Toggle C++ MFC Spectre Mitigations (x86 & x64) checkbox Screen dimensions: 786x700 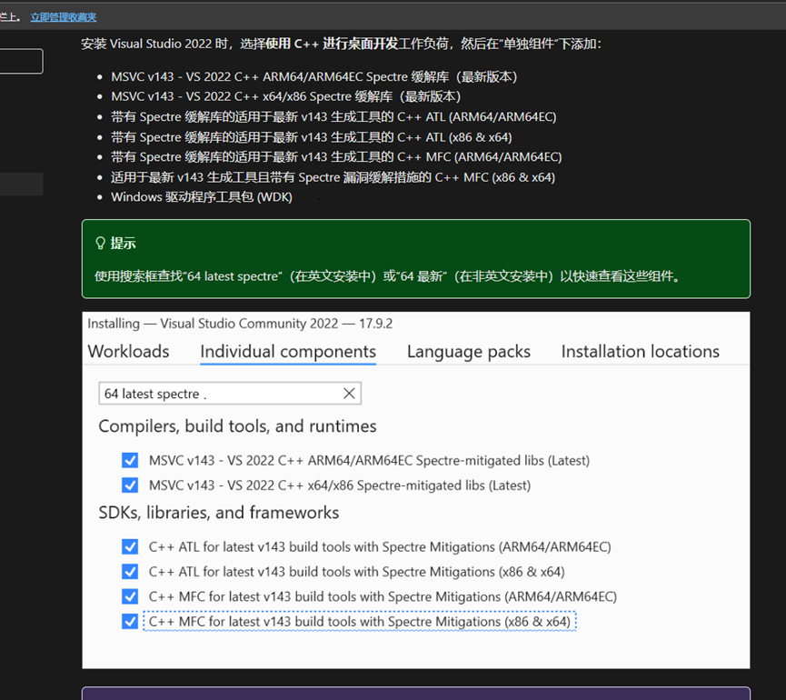point(130,622)
